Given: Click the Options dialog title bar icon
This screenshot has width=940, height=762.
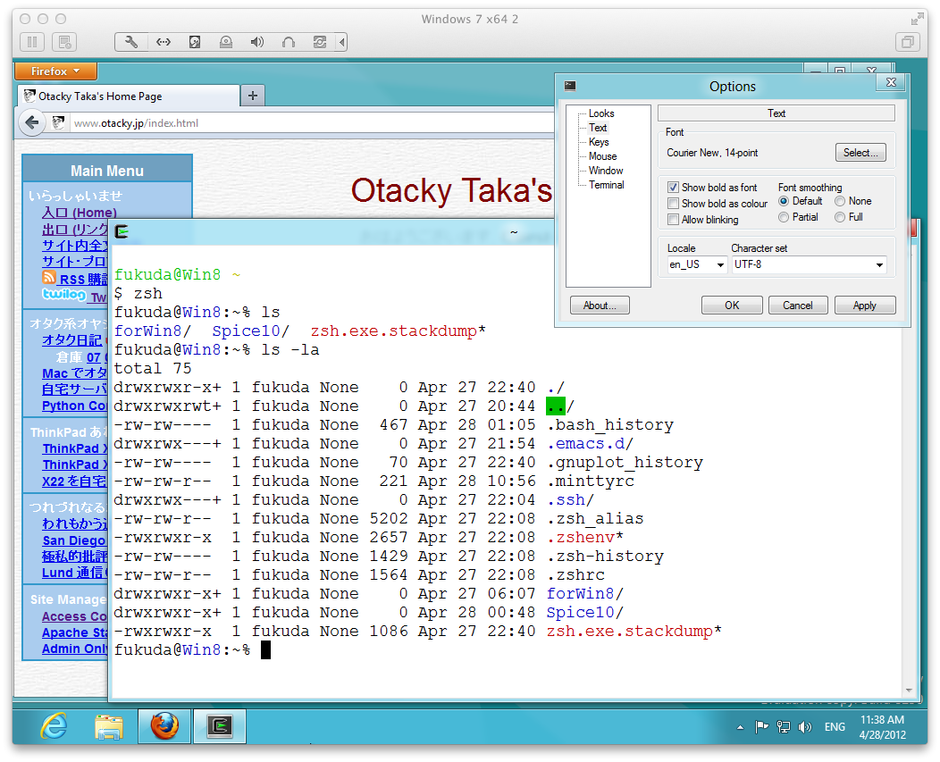Looking at the screenshot, I should coord(570,86).
